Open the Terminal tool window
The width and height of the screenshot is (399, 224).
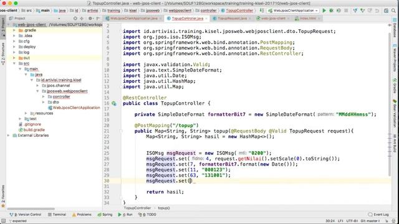coord(57,215)
